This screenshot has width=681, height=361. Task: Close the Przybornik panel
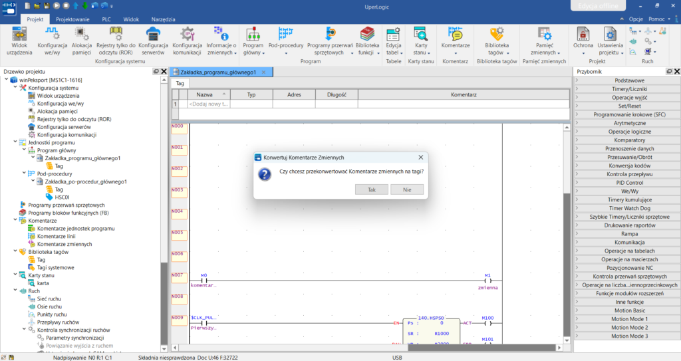coord(676,71)
